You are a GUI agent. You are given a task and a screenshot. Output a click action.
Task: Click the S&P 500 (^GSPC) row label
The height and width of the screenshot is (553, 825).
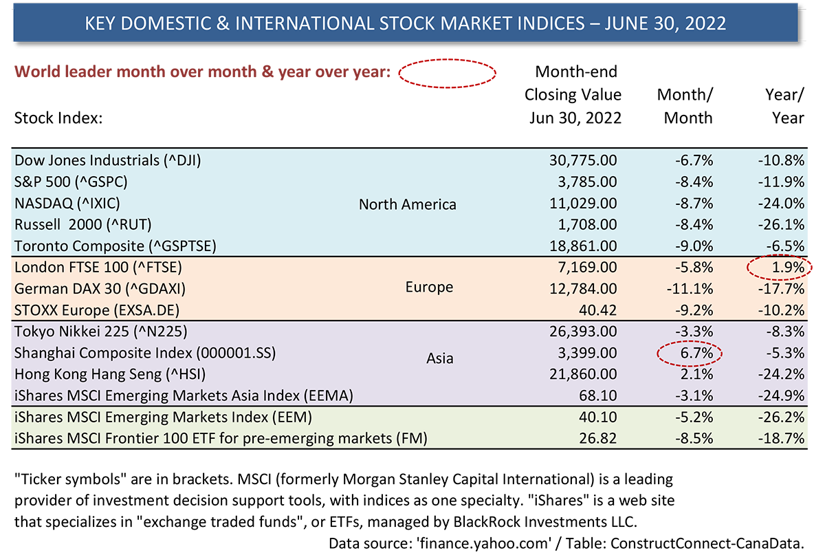coord(80,182)
